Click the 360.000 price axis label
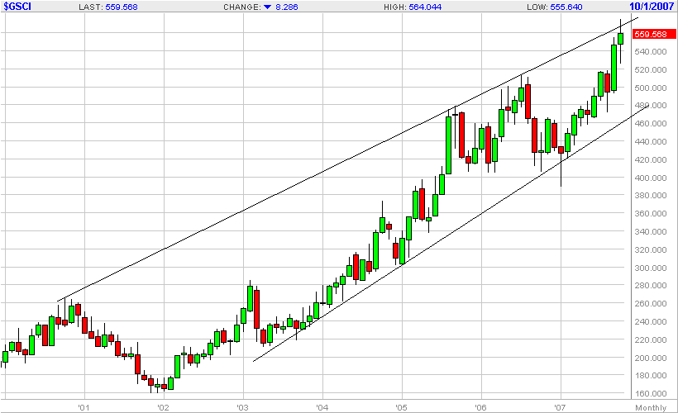This screenshot has width=678, height=413. [651, 214]
